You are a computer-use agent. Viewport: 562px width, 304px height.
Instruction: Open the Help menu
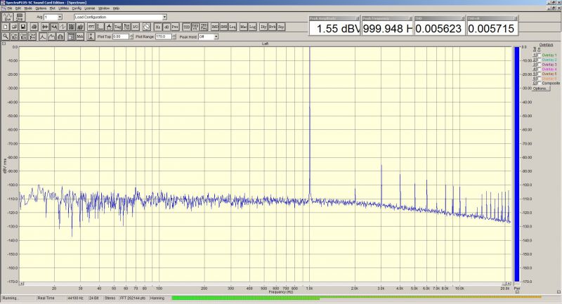[x=116, y=8]
